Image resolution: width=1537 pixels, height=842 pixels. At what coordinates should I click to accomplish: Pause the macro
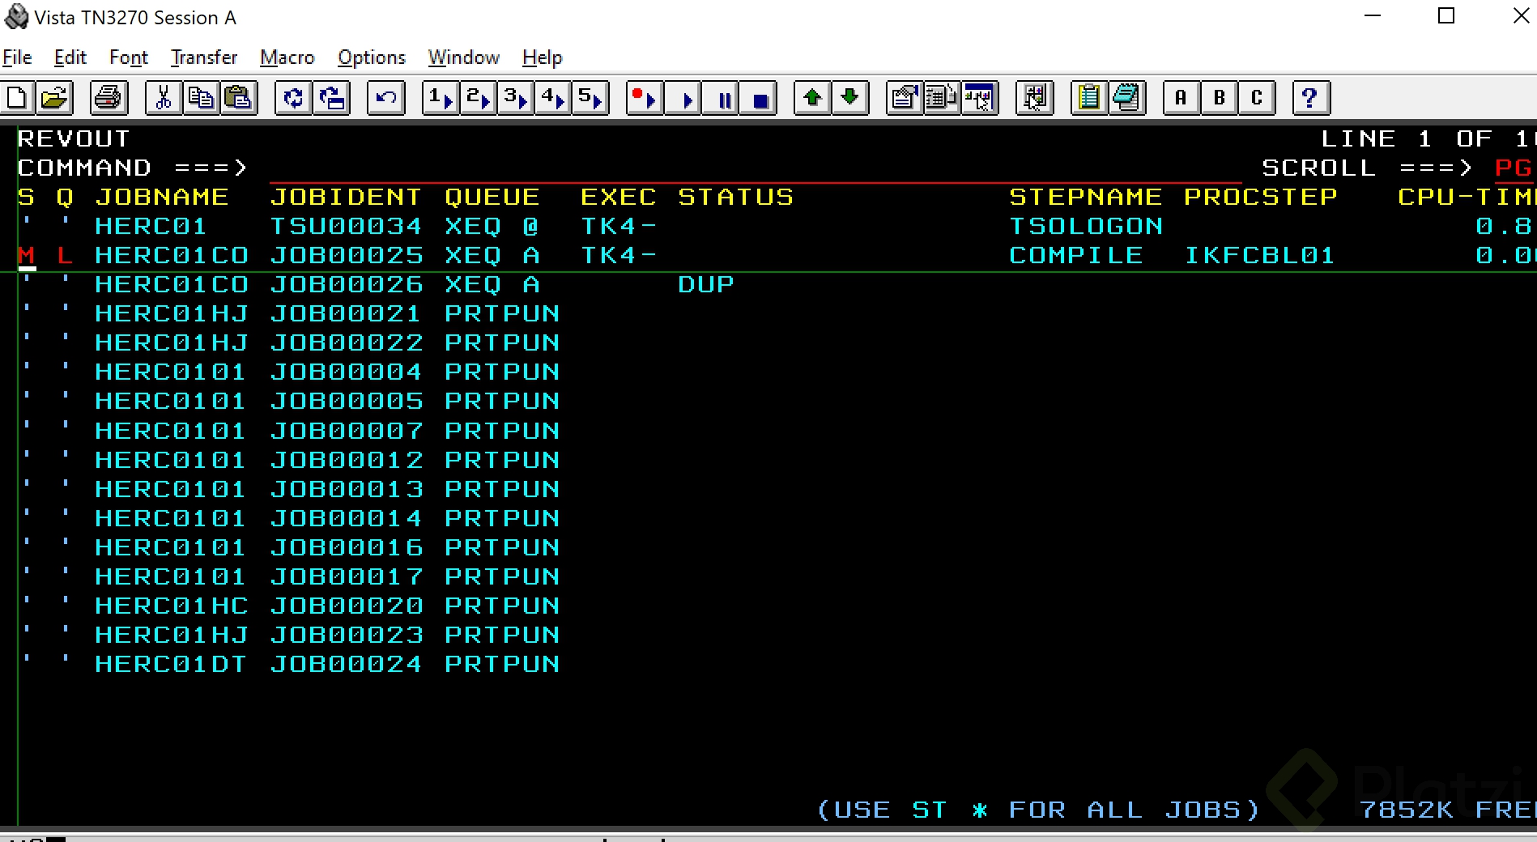[x=721, y=99]
